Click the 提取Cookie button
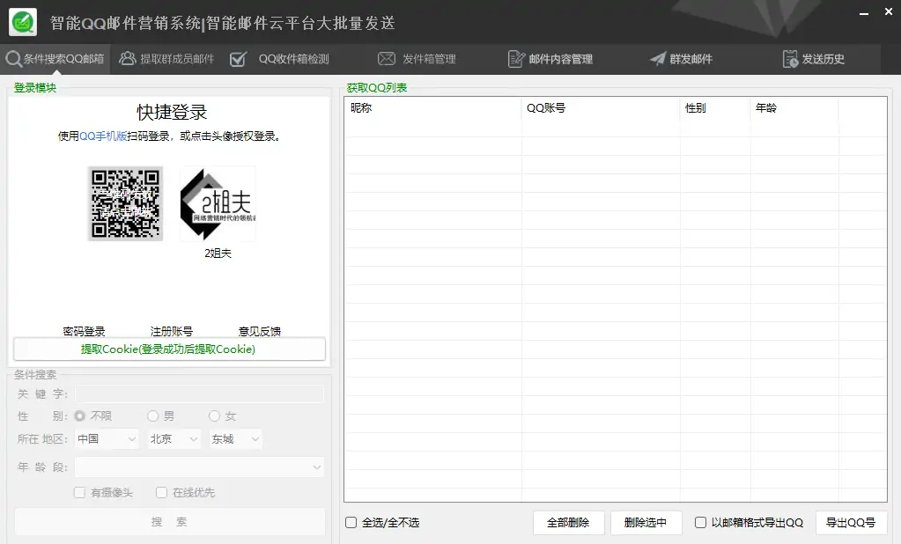 coord(169,349)
